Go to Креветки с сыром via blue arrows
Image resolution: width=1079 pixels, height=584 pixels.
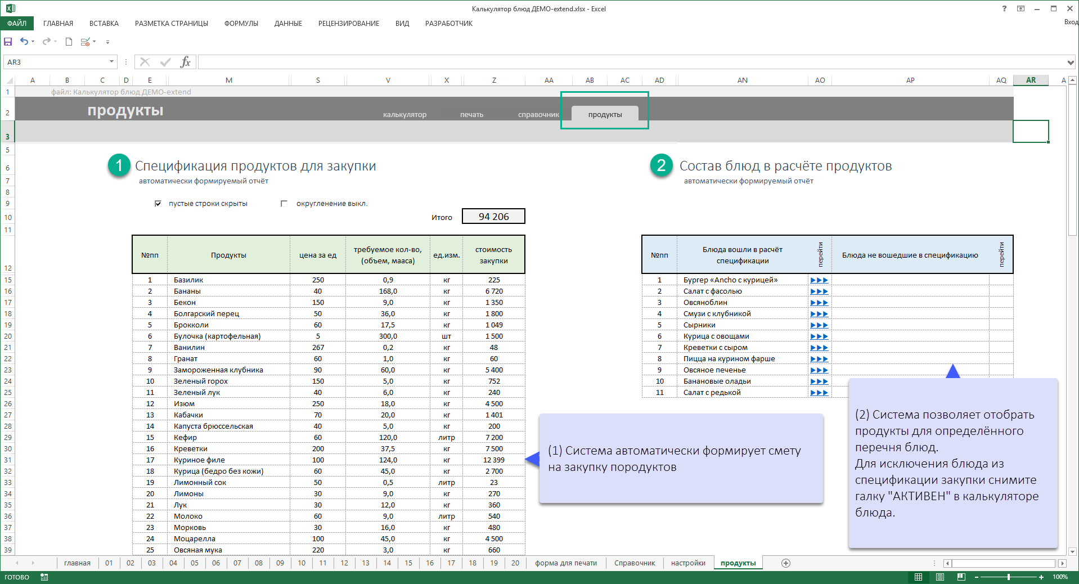tap(819, 348)
